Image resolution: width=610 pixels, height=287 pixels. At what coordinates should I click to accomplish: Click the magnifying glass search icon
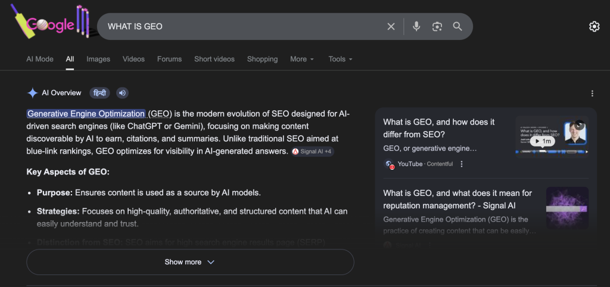[457, 26]
